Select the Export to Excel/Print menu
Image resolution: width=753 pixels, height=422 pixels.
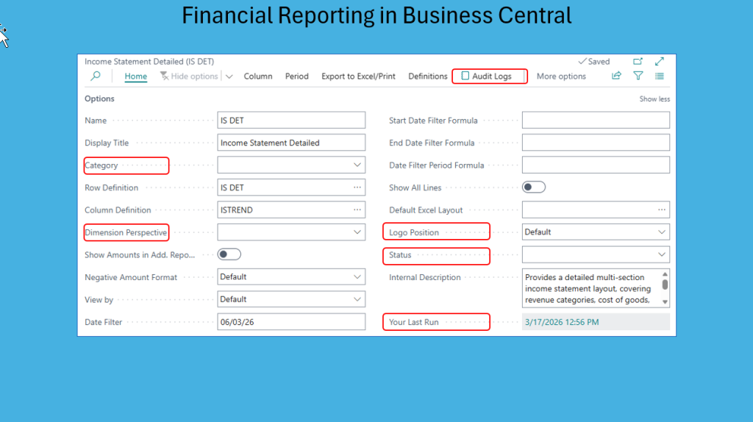358,76
